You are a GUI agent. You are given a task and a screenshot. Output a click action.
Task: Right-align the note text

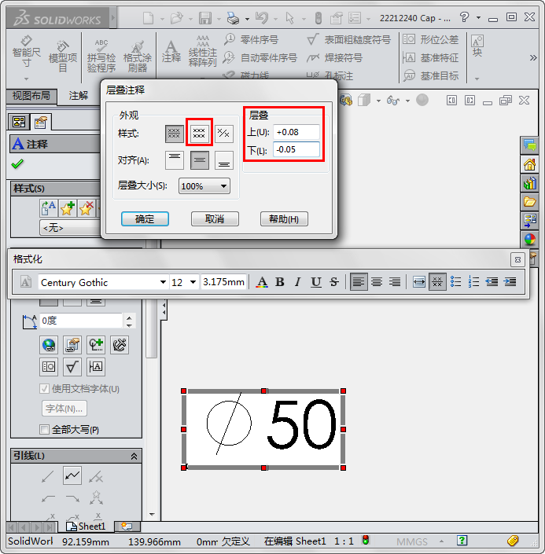[x=395, y=282]
